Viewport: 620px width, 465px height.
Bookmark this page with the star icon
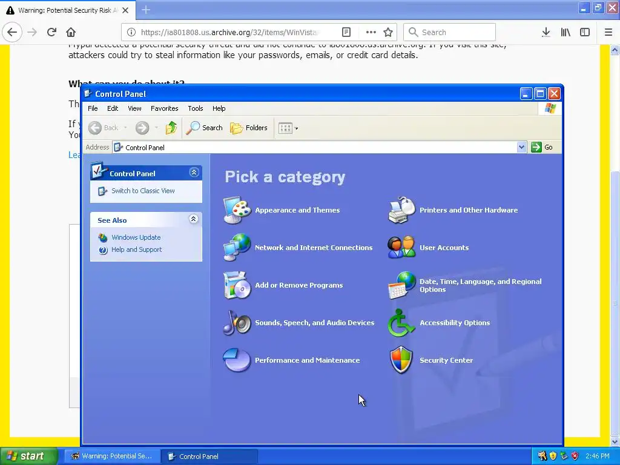pyautogui.click(x=388, y=32)
